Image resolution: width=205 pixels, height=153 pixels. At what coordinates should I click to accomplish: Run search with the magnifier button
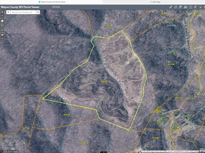click(x=38, y=12)
